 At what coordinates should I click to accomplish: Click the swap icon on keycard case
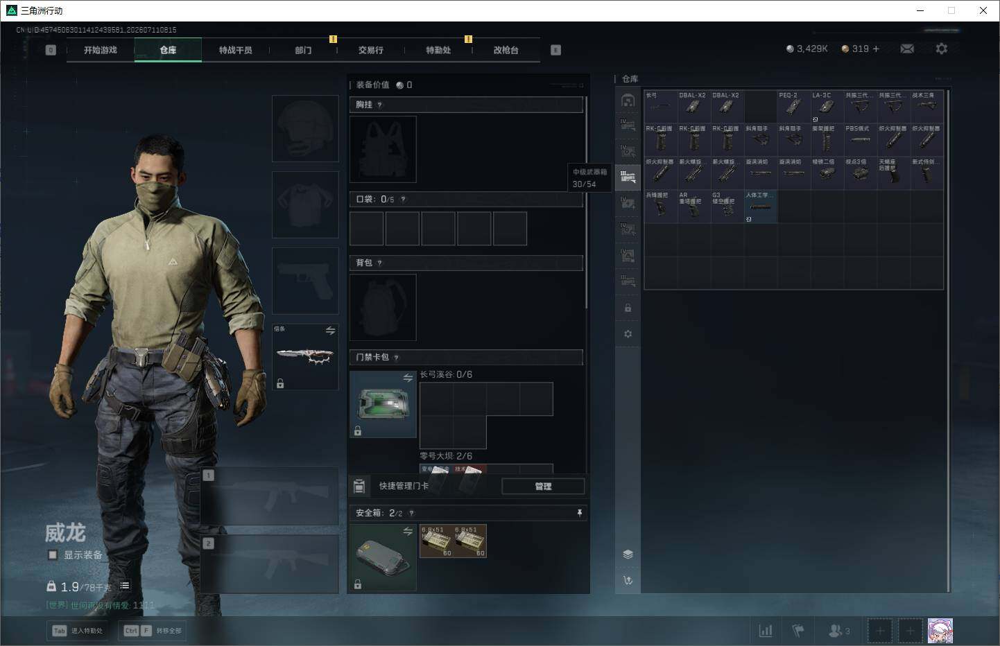[x=408, y=378]
